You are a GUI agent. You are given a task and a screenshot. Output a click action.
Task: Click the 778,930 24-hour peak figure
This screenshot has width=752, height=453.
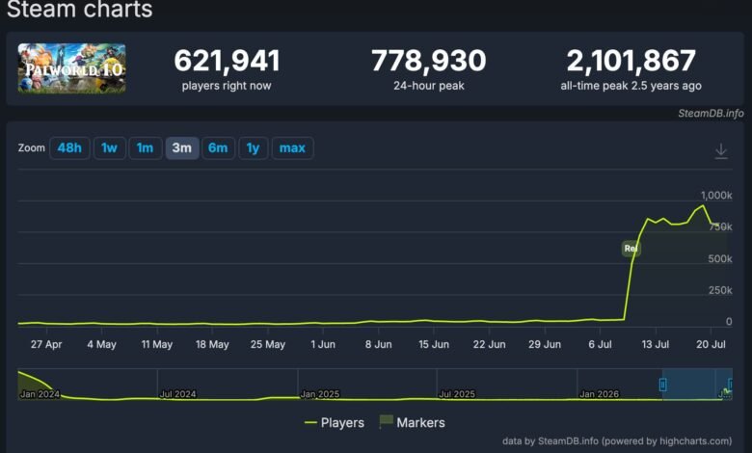[429, 61]
